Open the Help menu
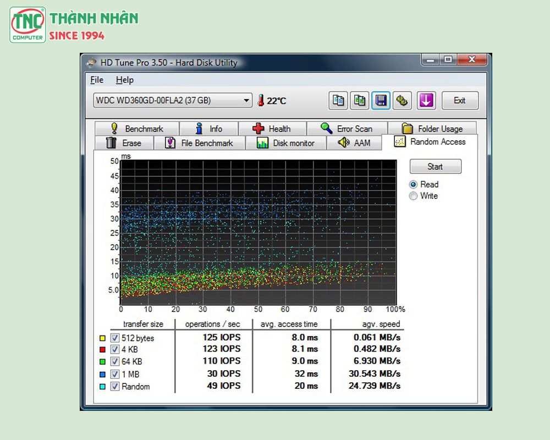The width and height of the screenshot is (550, 440). (124, 80)
